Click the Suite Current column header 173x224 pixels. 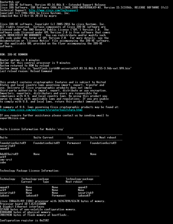point(43,137)
